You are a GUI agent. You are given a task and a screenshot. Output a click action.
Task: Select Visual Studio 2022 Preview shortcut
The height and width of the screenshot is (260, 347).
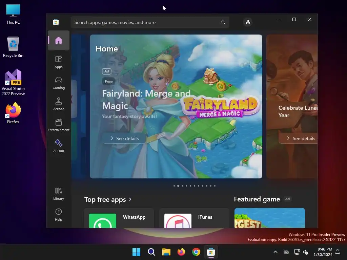tap(13, 82)
